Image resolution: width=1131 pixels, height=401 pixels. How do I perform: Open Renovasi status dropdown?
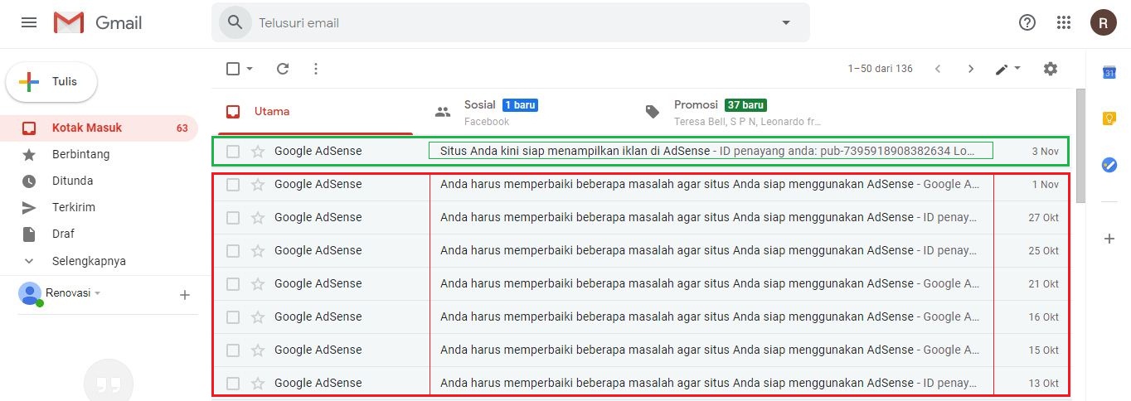tap(98, 293)
